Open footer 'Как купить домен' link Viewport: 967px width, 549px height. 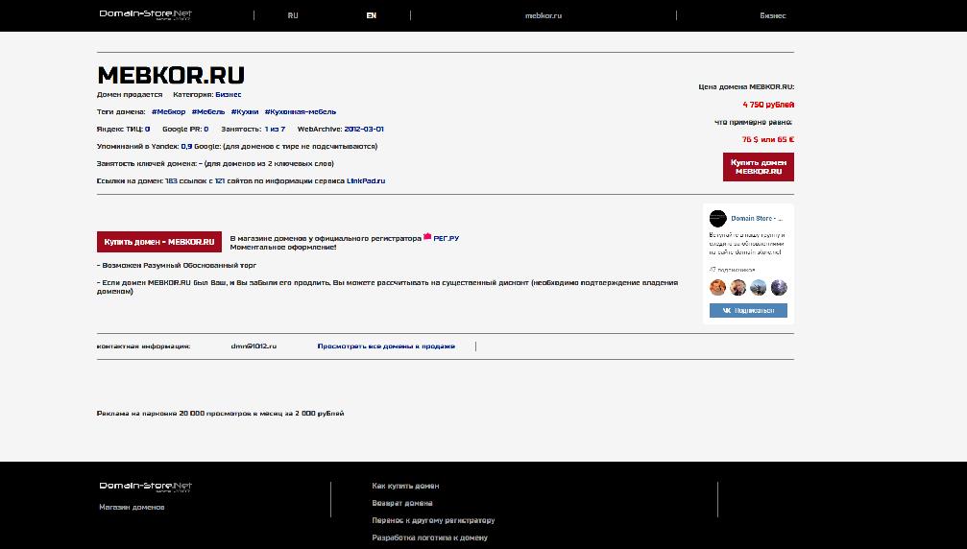pyautogui.click(x=405, y=487)
